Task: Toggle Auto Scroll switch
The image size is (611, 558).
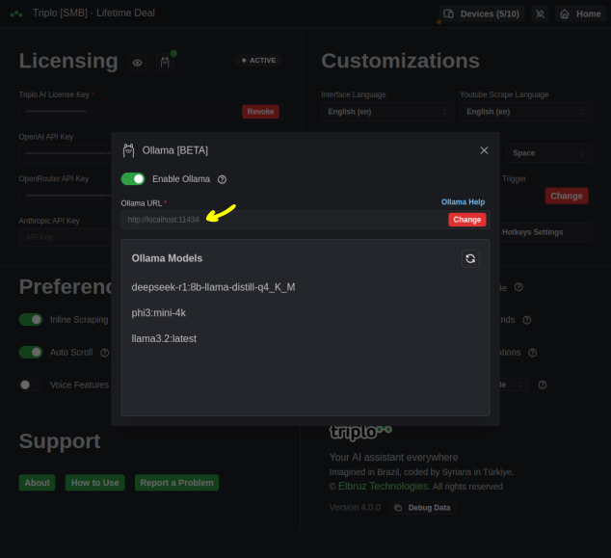Action: 31,353
